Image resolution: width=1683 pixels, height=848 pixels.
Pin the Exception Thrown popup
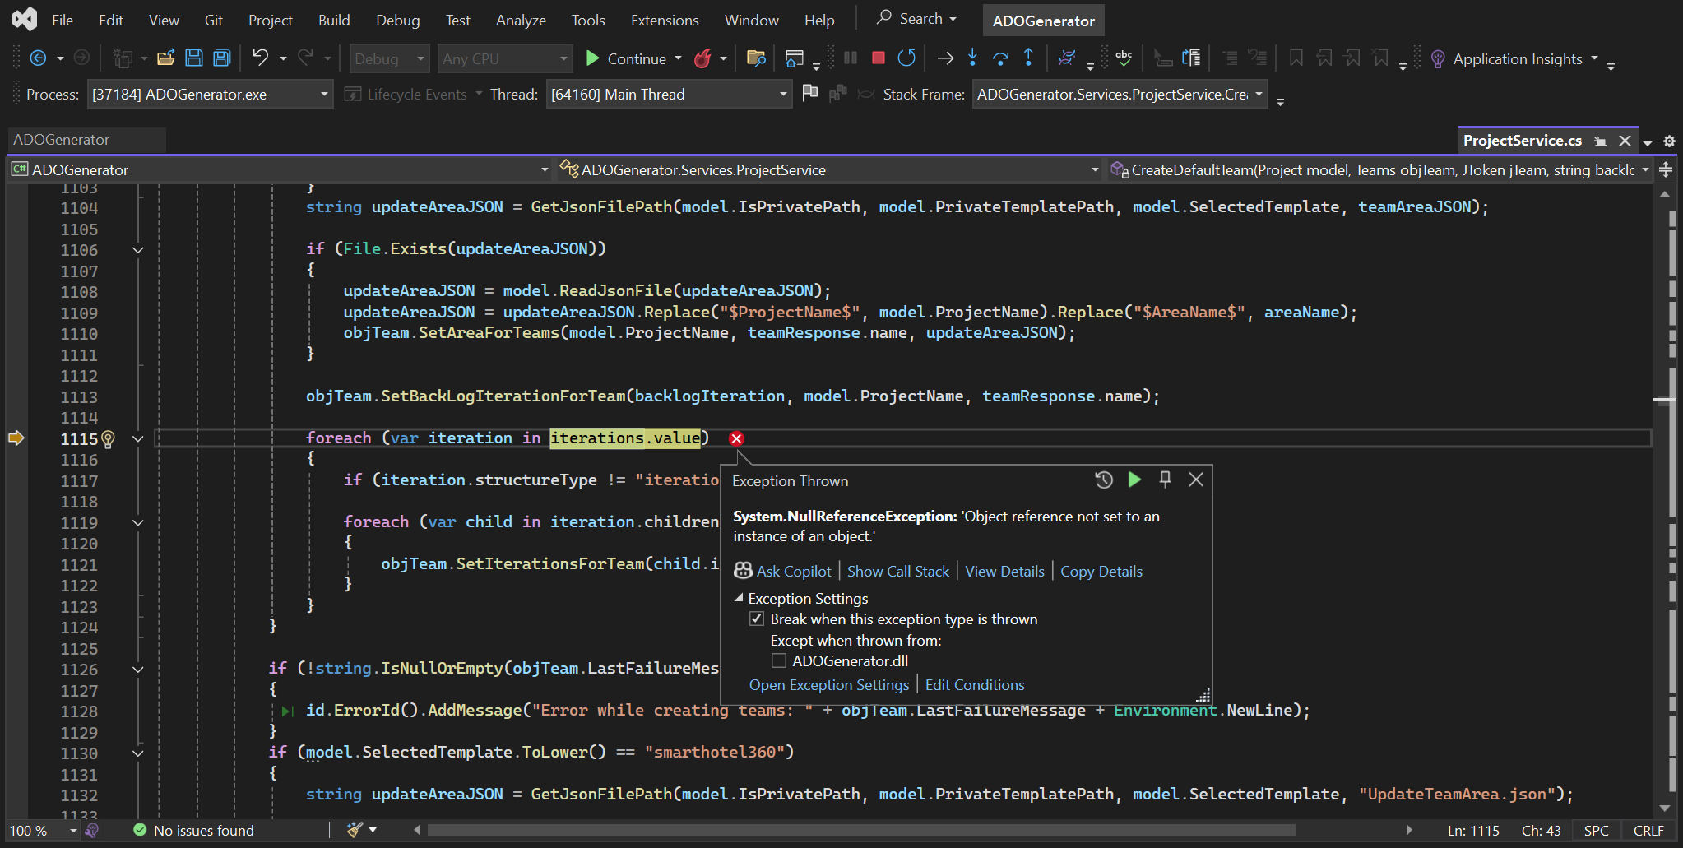(1165, 480)
